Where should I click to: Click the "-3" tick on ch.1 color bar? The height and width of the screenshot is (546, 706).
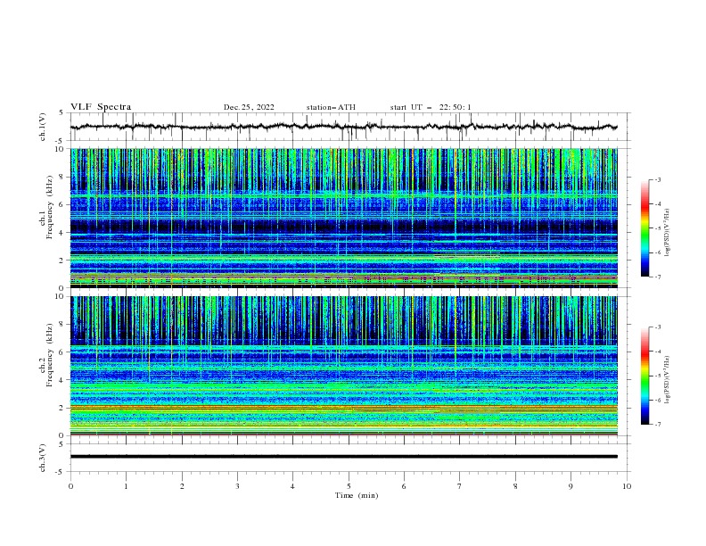(x=657, y=179)
